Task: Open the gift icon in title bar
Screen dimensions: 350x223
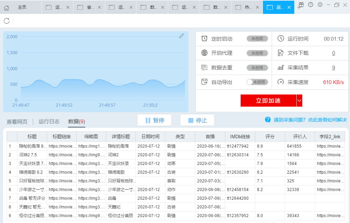Action: pyautogui.click(x=301, y=5)
